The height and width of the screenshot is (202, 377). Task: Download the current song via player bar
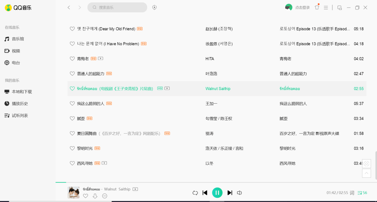(x=95, y=196)
